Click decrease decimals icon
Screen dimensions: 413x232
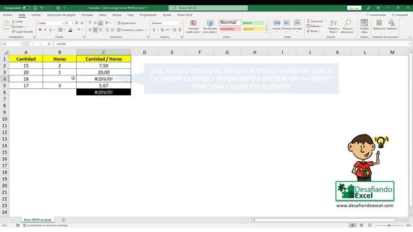pos(179,30)
